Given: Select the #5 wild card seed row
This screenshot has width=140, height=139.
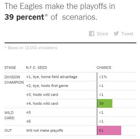Looking at the screenshot, I should click(x=81, y=112).
